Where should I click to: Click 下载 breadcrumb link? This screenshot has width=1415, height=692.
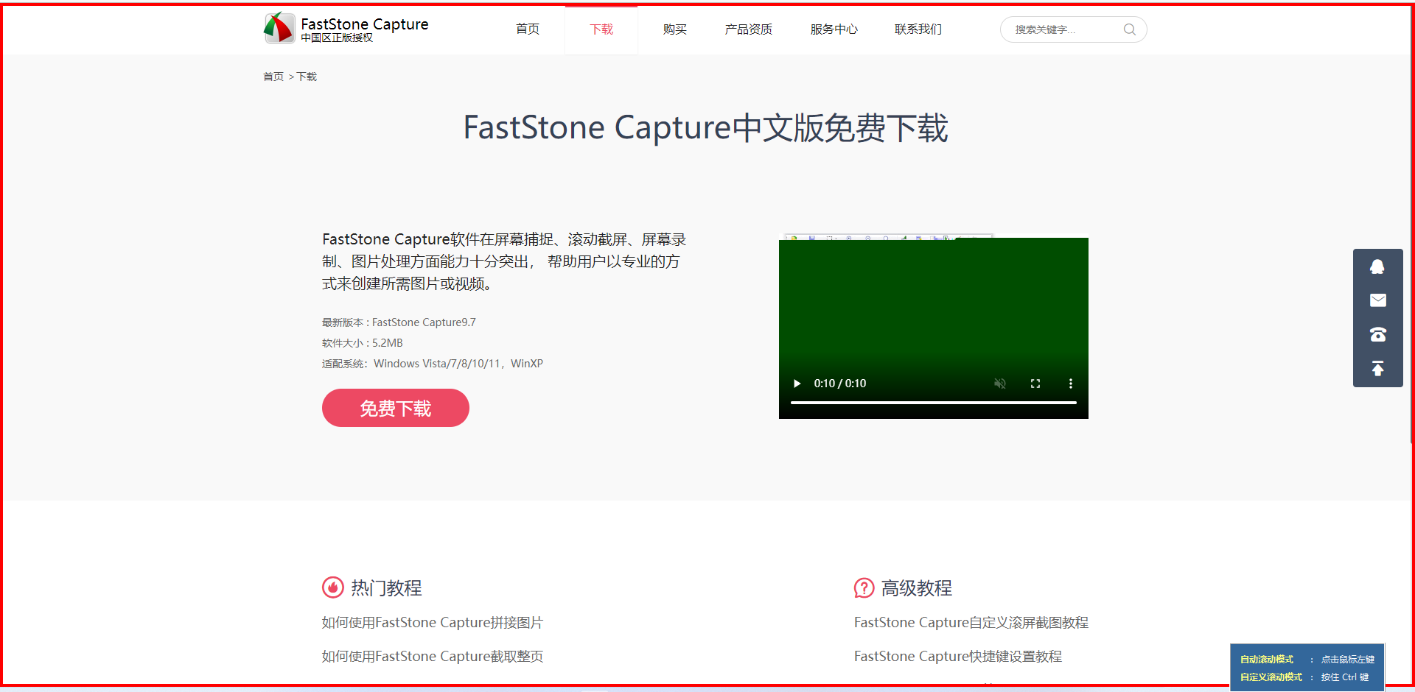(x=307, y=77)
